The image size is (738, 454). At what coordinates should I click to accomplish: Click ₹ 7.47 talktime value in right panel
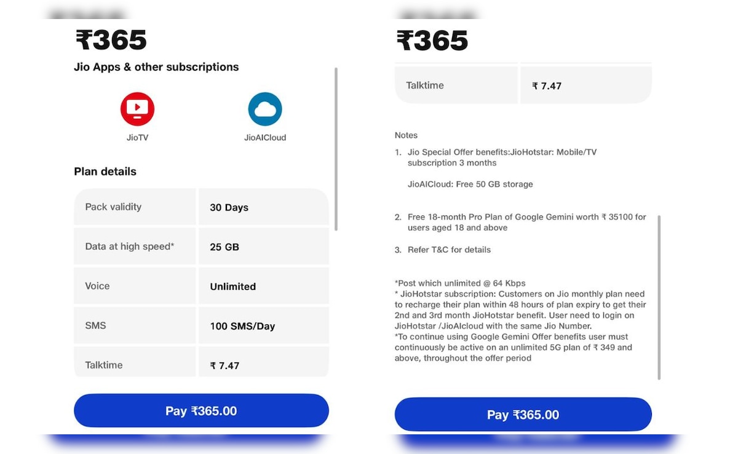(547, 86)
